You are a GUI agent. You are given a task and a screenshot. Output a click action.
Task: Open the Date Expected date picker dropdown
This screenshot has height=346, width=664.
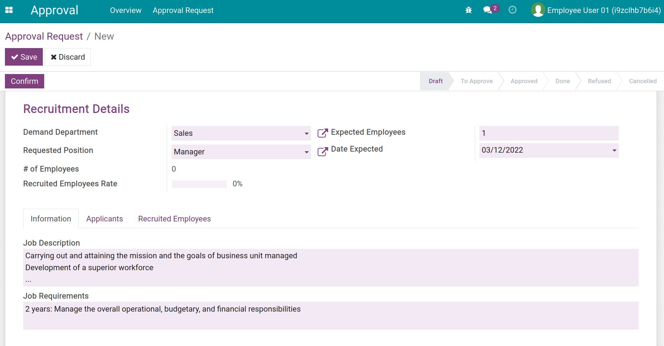614,151
